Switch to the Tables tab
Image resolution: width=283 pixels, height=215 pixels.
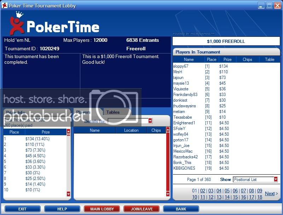pos(113,112)
